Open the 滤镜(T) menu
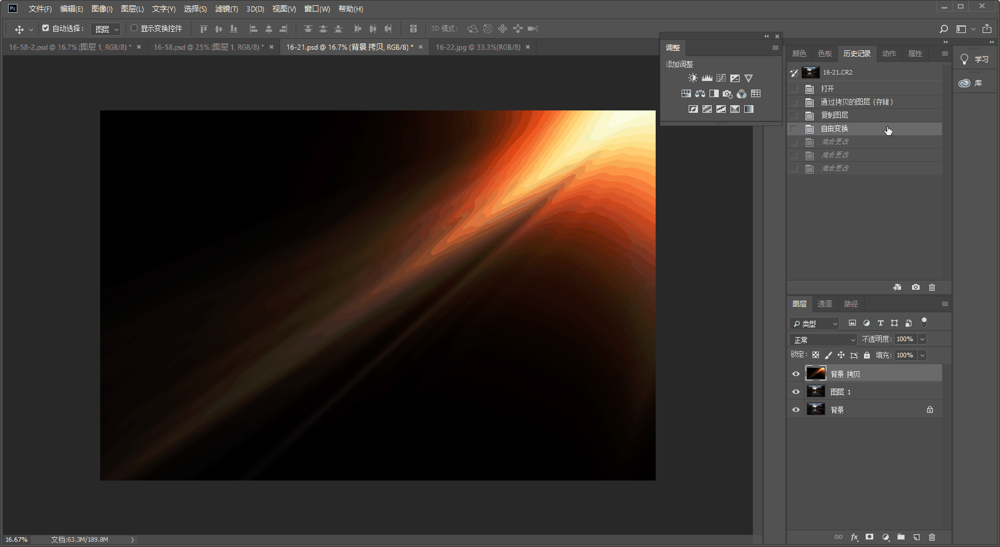The height and width of the screenshot is (547, 1000). pyautogui.click(x=226, y=9)
